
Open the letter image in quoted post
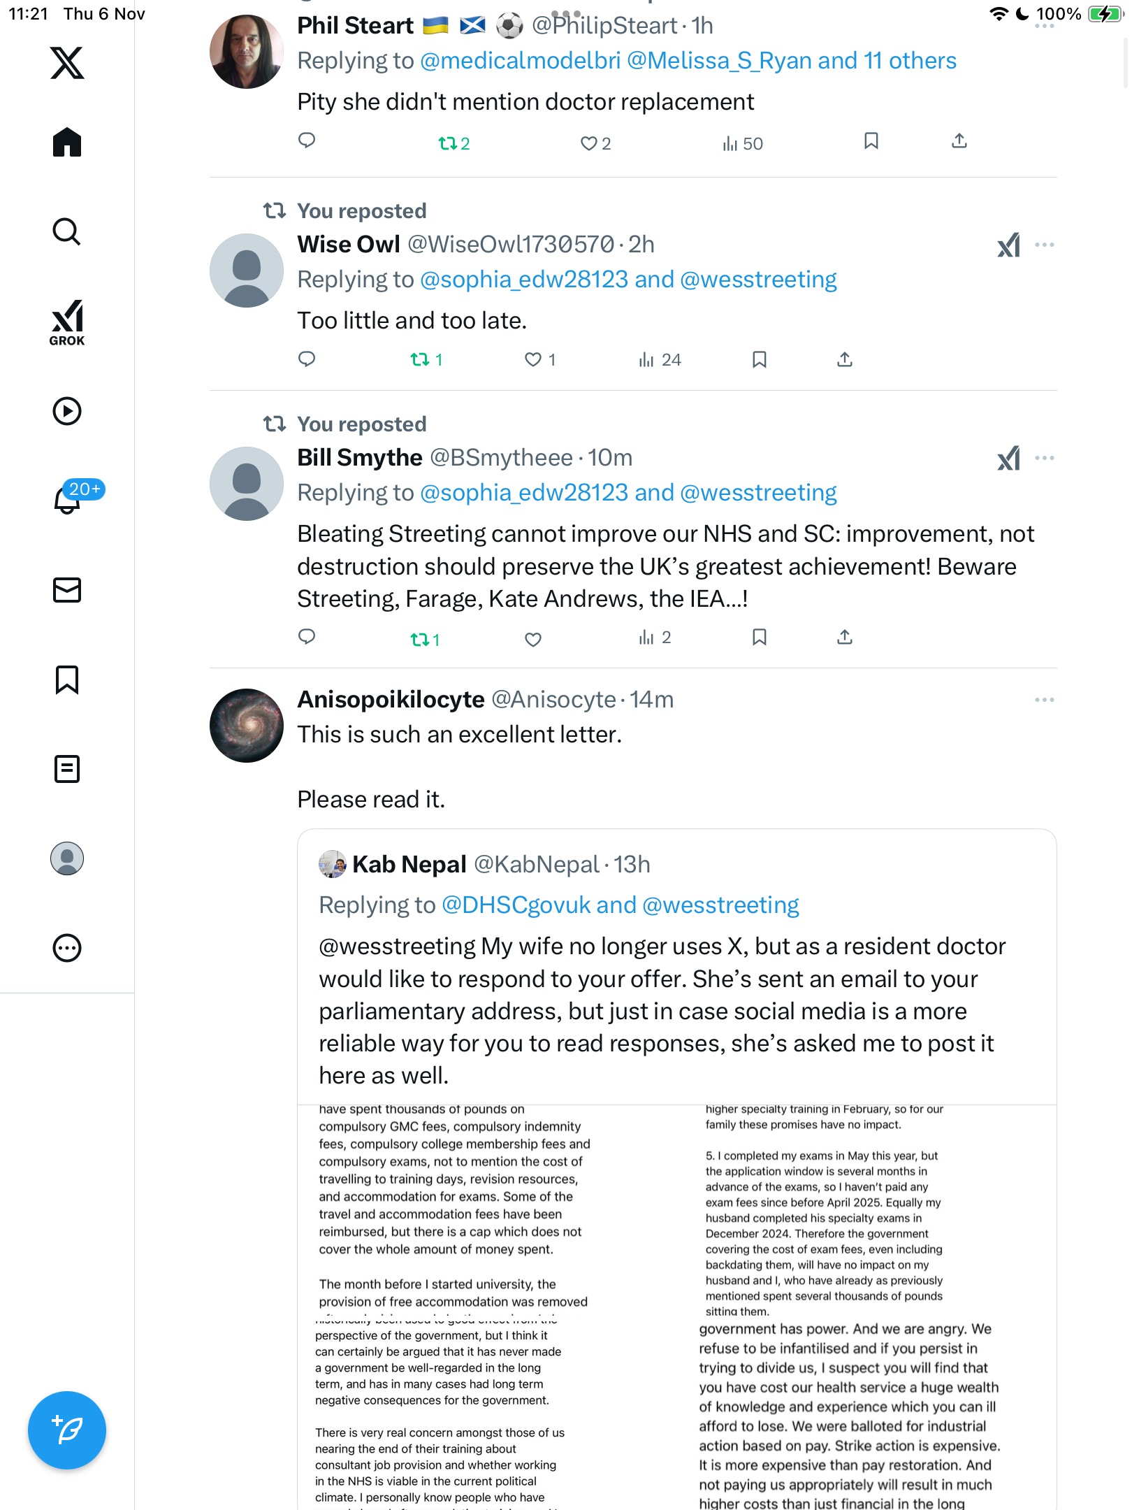[x=676, y=1307]
